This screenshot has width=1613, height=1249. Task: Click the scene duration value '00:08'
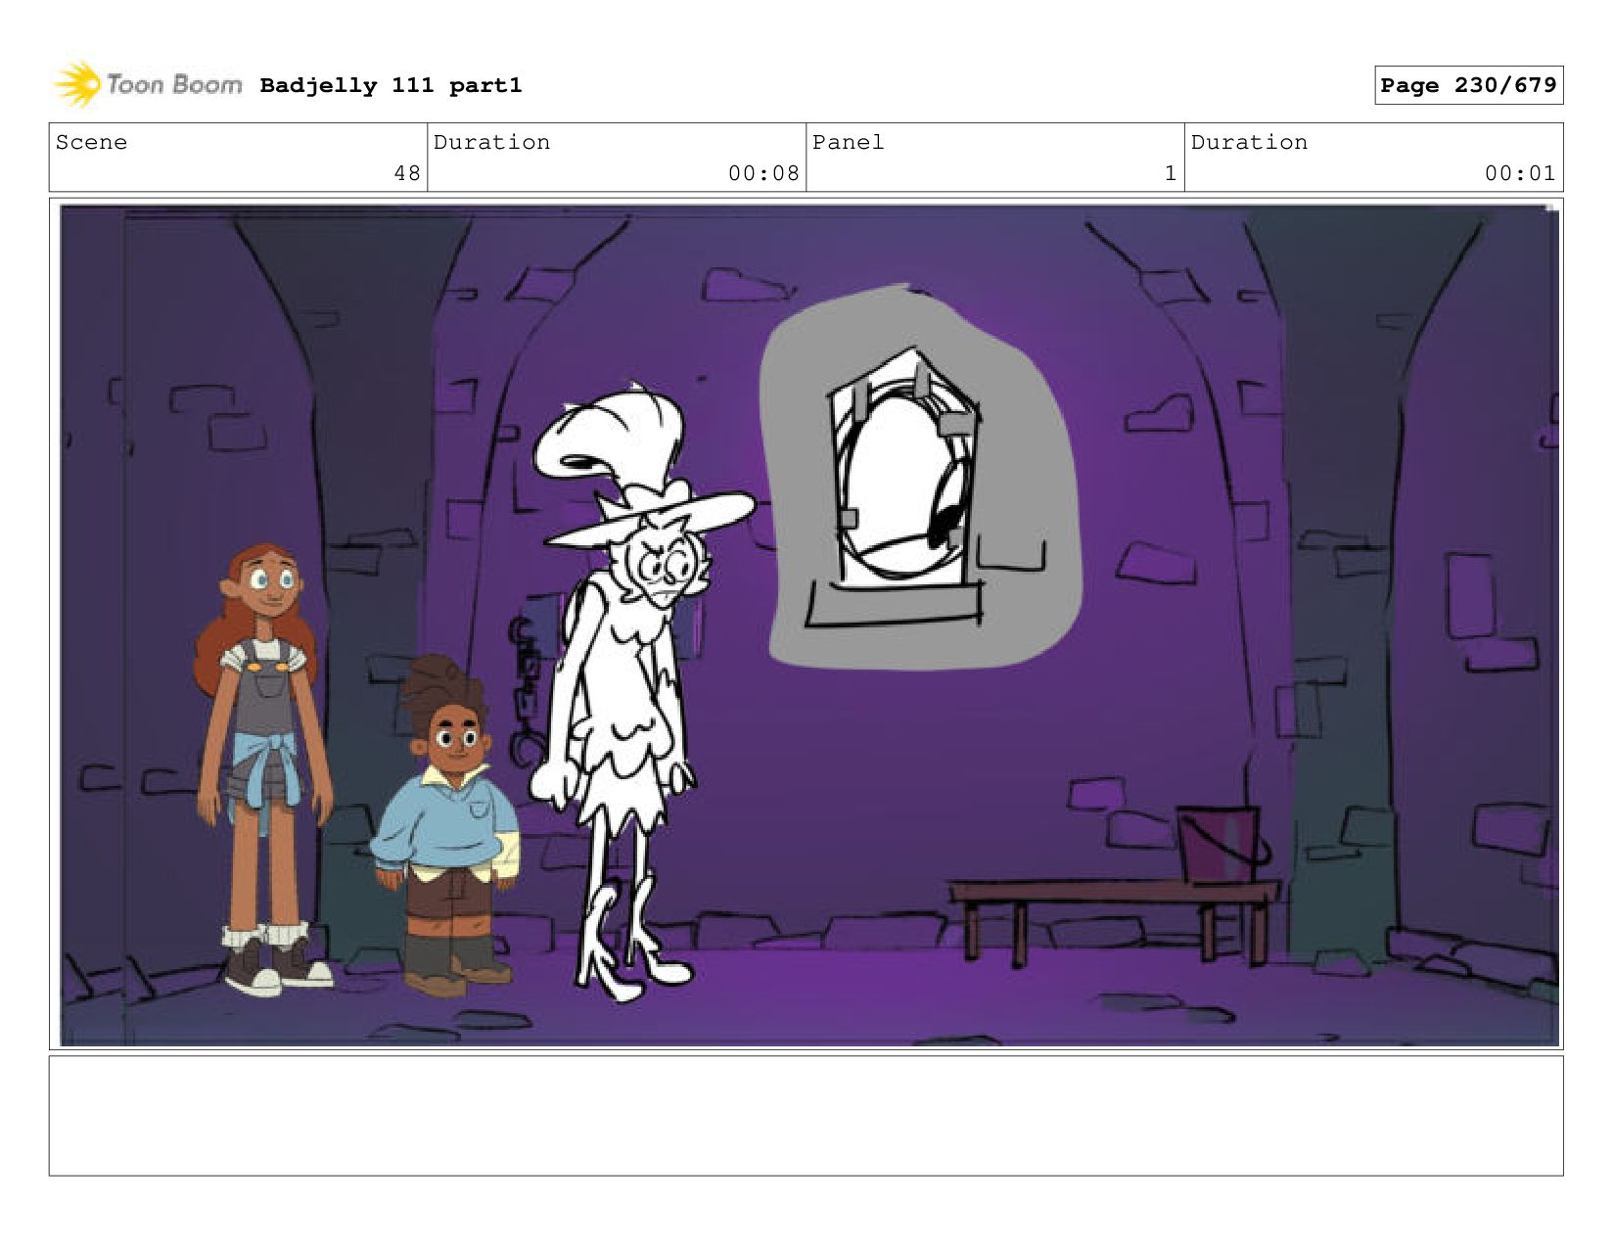[x=763, y=173]
